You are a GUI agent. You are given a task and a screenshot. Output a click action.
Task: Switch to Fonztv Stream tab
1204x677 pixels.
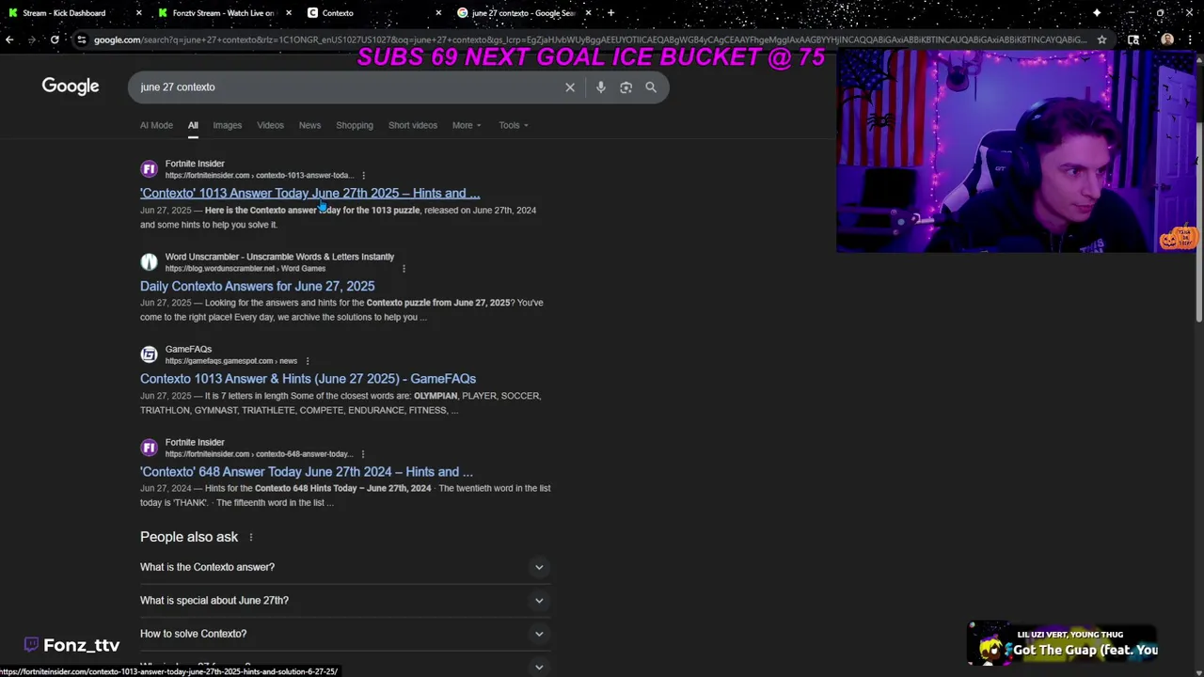(224, 13)
